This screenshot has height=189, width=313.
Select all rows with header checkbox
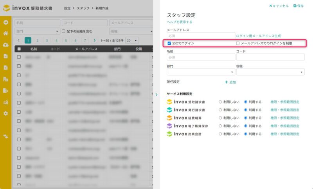click(19, 49)
